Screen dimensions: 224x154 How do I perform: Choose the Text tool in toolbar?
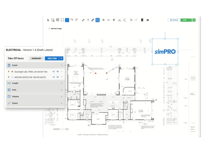tap(88, 20)
